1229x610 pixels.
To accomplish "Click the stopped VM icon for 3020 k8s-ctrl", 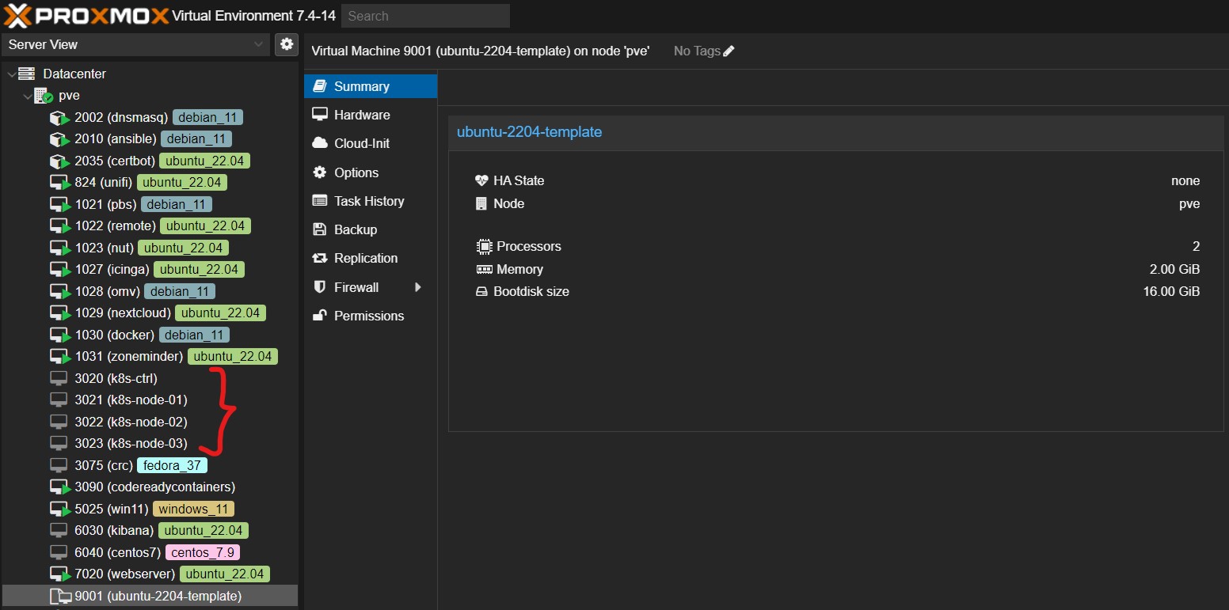I will point(59,378).
